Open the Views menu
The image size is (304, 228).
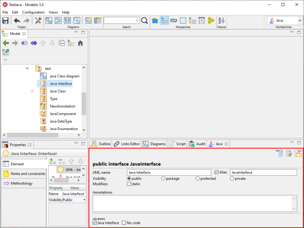53,12
